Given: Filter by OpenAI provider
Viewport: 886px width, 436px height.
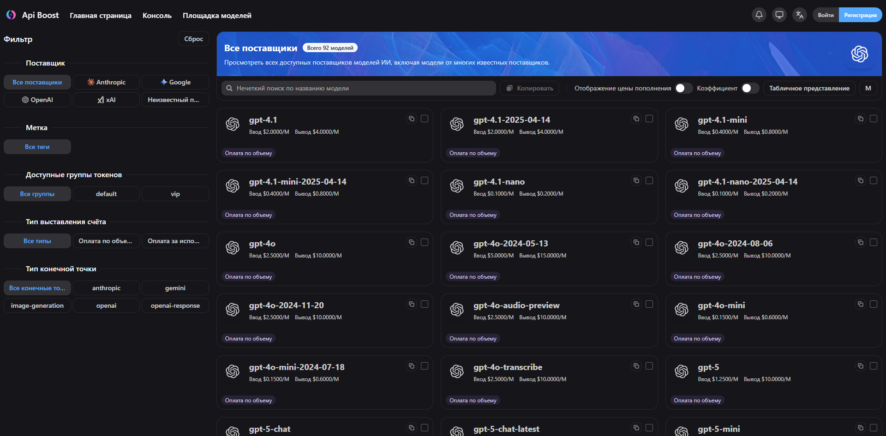Looking at the screenshot, I should coord(37,100).
